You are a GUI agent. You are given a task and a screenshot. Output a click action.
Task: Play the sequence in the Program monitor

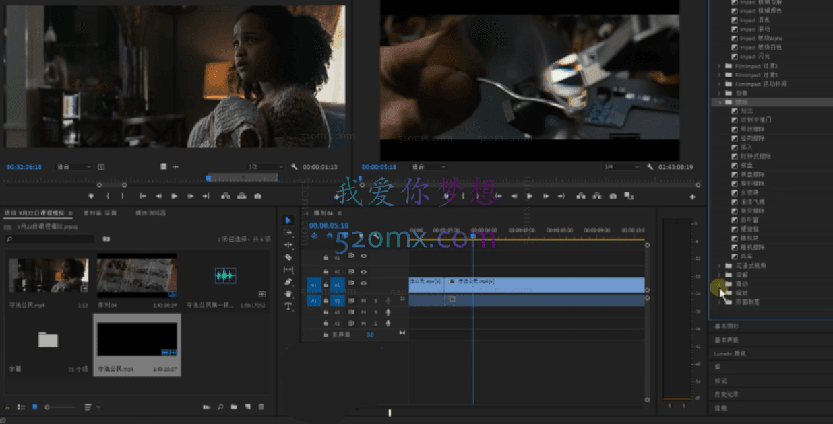pyautogui.click(x=529, y=196)
